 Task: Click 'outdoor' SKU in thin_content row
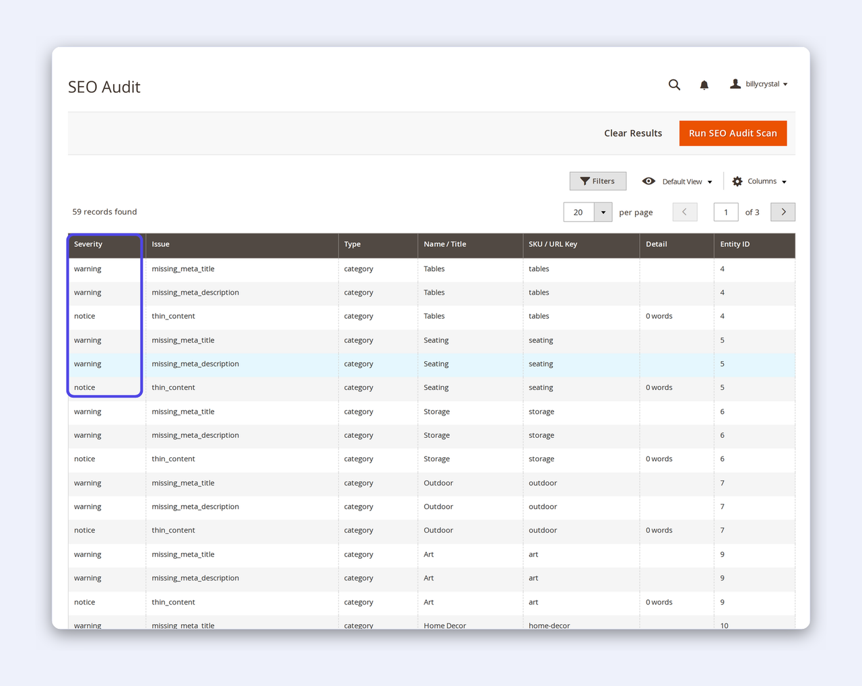543,531
